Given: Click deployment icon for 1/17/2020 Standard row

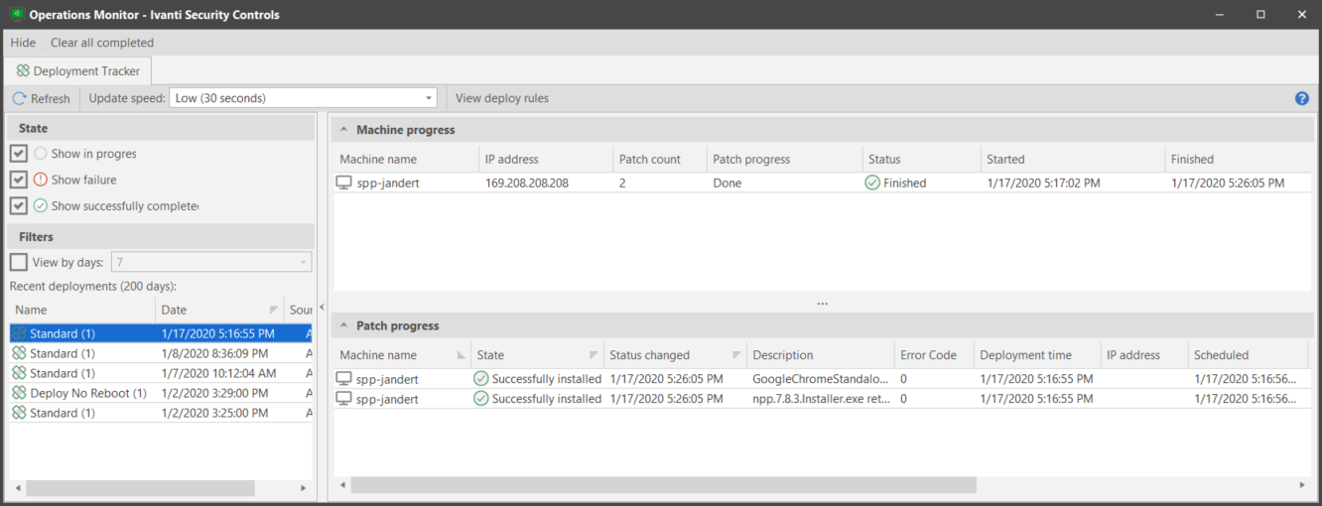Looking at the screenshot, I should click(x=19, y=333).
